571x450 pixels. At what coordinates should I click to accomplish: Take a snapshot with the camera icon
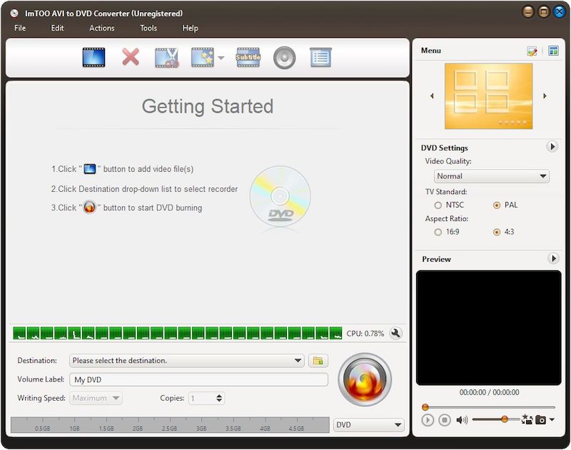(x=540, y=420)
